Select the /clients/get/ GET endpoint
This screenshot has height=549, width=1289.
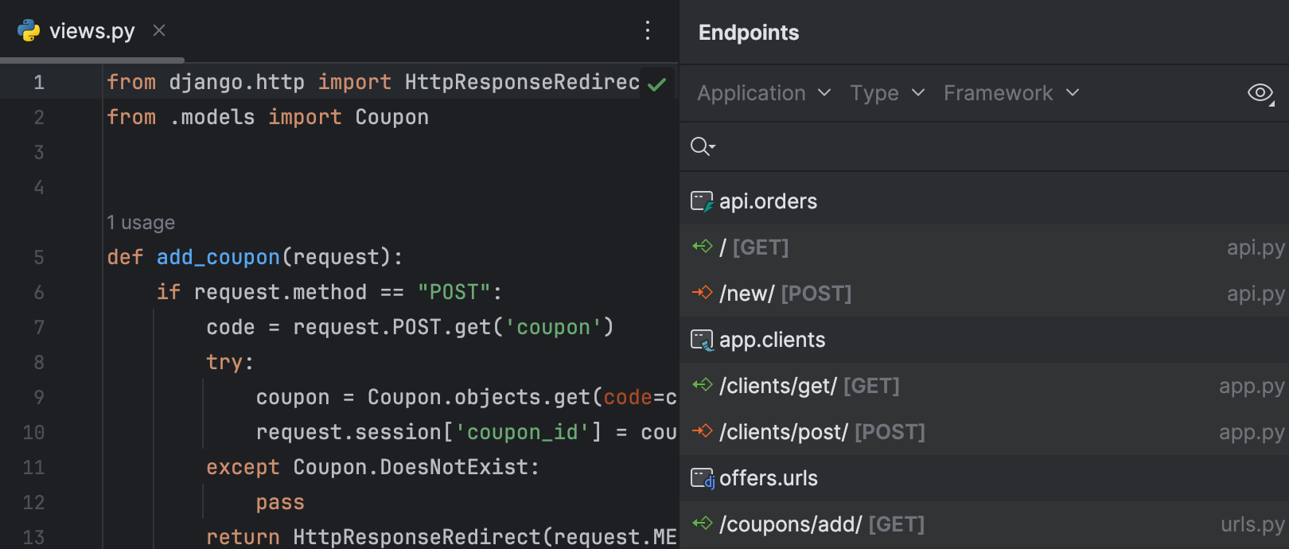pyautogui.click(x=808, y=386)
